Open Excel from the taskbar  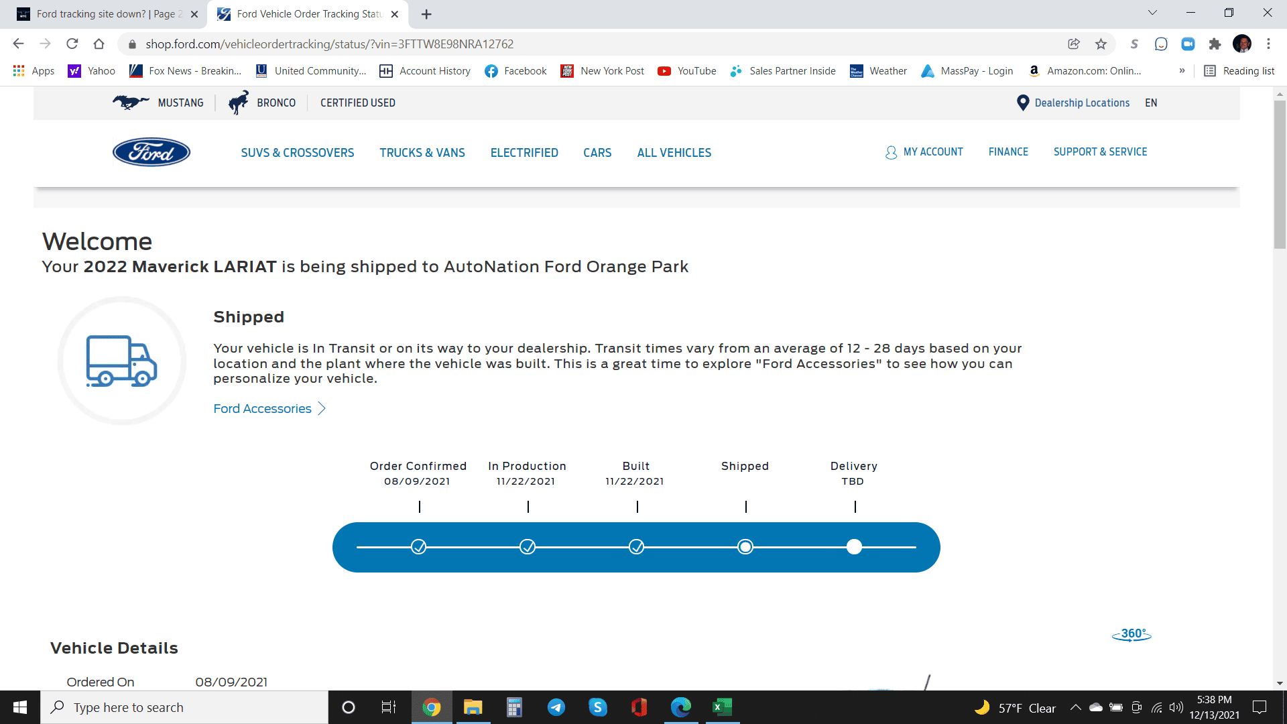[723, 707]
